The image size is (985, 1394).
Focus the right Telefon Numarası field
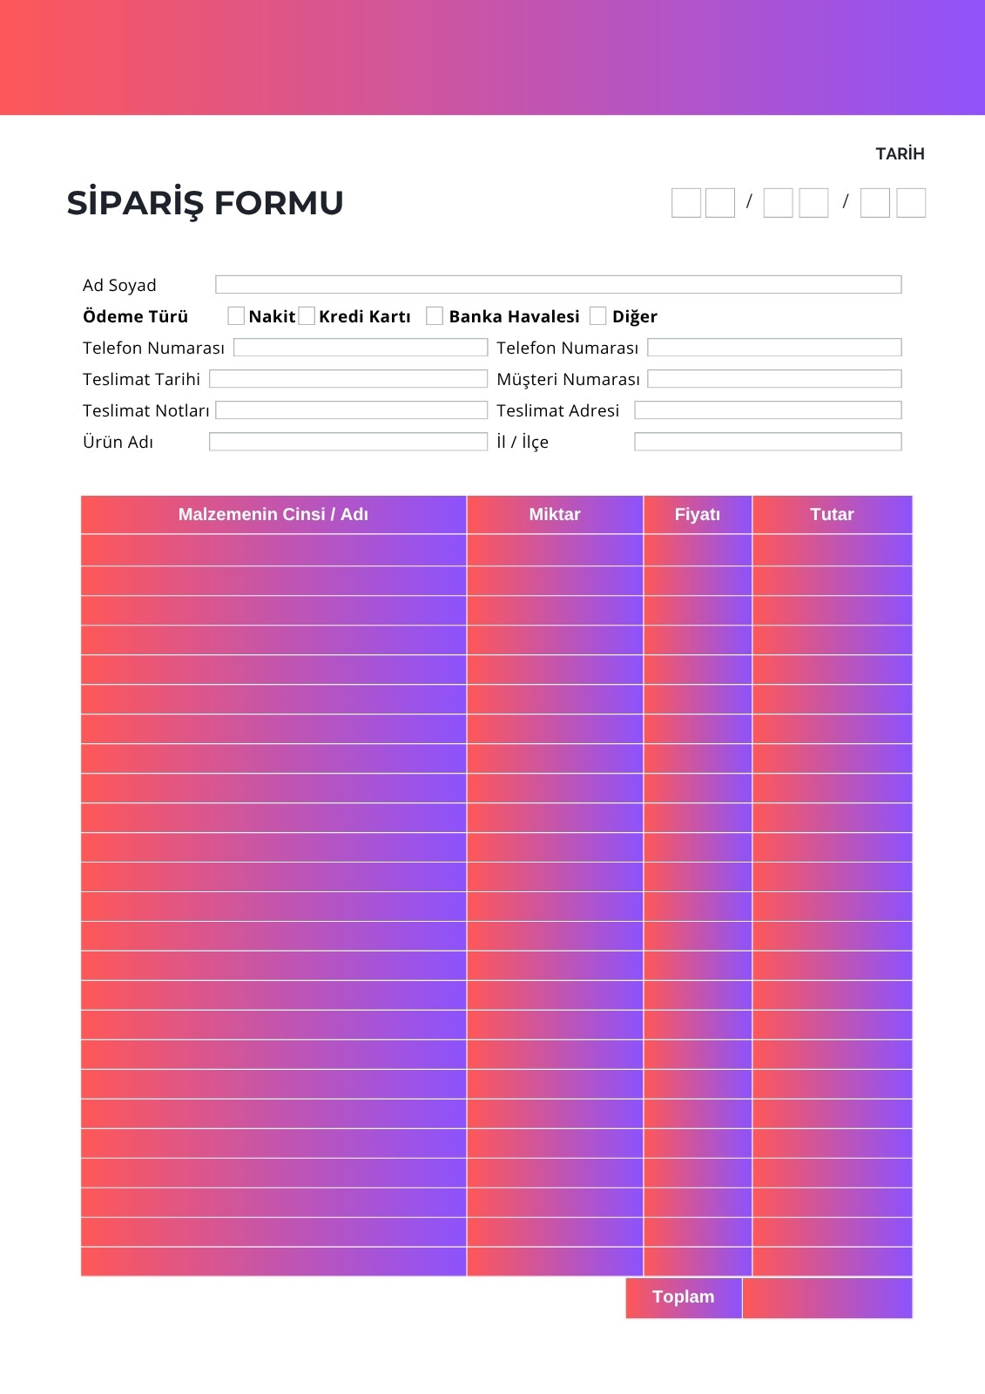(x=774, y=347)
